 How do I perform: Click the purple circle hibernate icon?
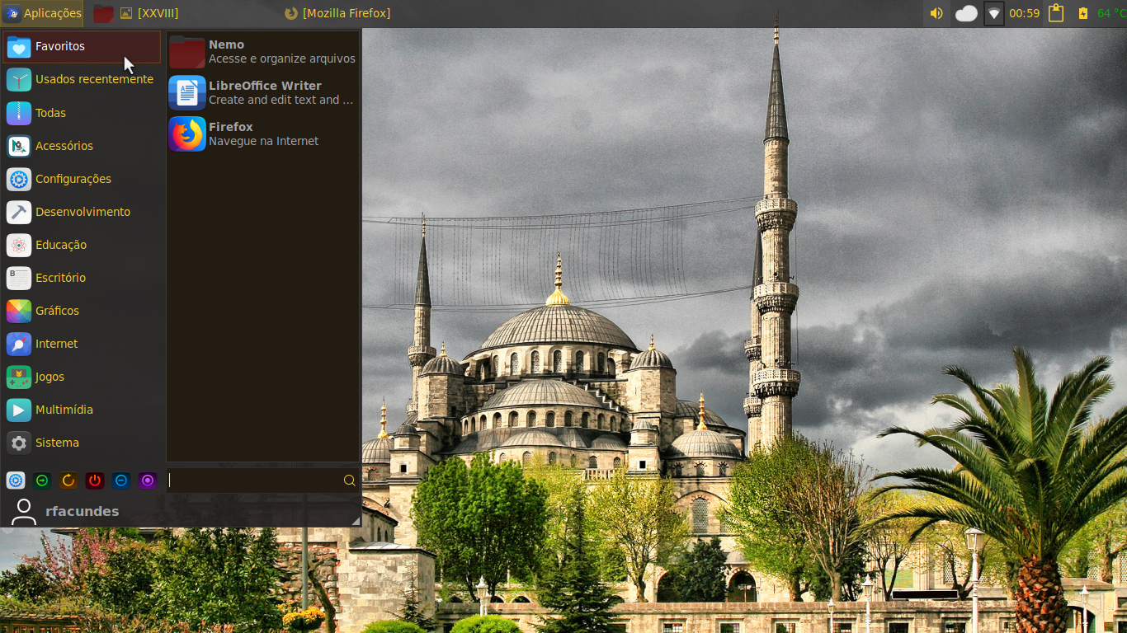pos(148,481)
